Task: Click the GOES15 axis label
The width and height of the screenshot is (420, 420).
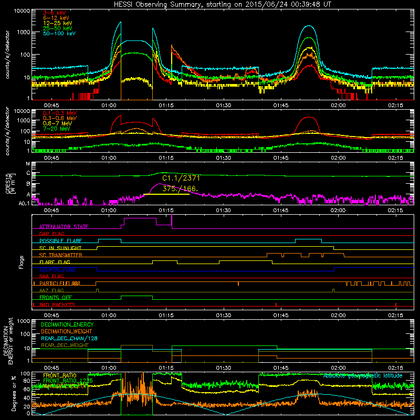Action: pyautogui.click(x=10, y=183)
